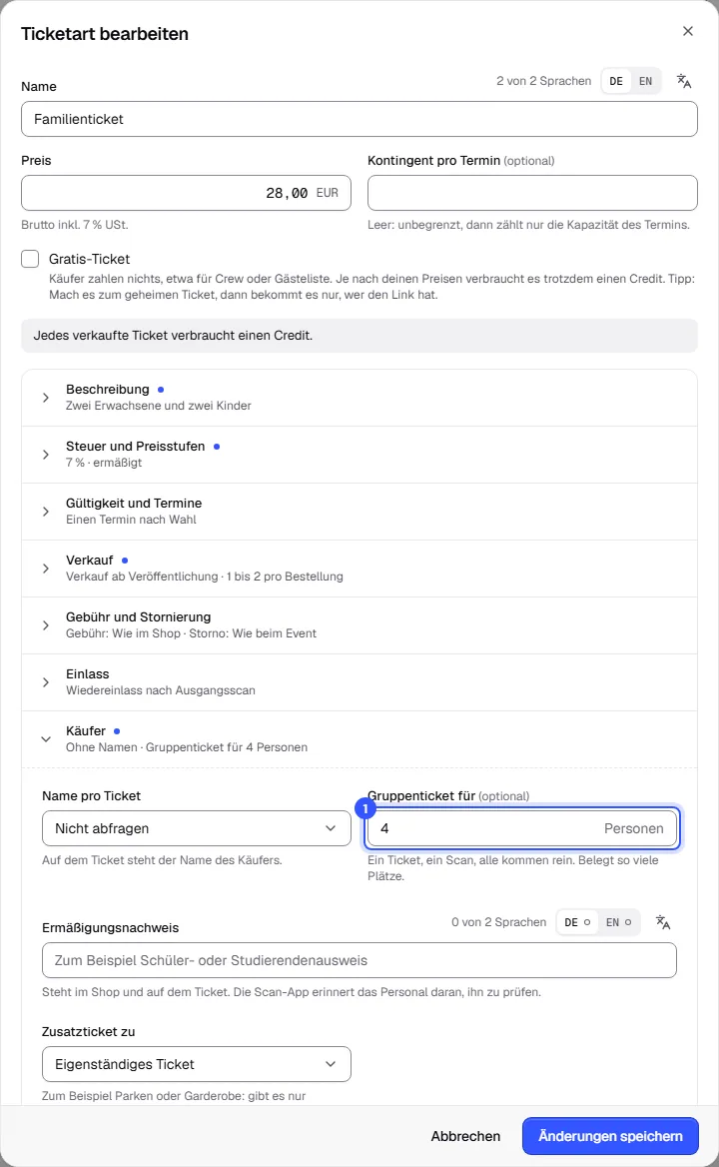Expand the Einlass section
The width and height of the screenshot is (719, 1167).
pyautogui.click(x=359, y=682)
